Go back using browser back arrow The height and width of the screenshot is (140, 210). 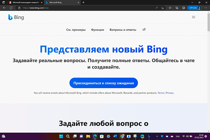tap(4, 8)
